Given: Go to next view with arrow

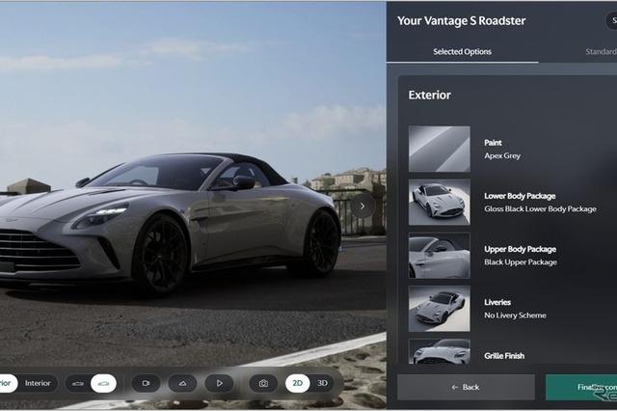Looking at the screenshot, I should click(x=362, y=205).
